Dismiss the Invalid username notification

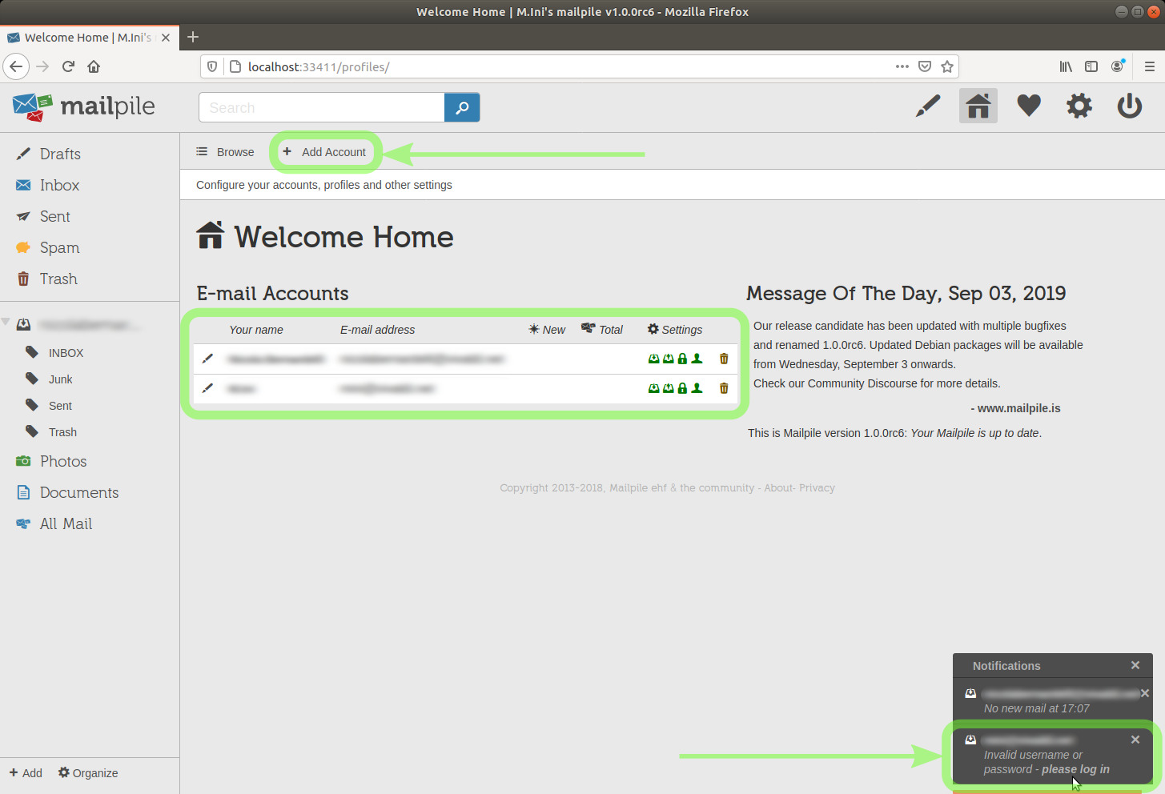coord(1135,740)
